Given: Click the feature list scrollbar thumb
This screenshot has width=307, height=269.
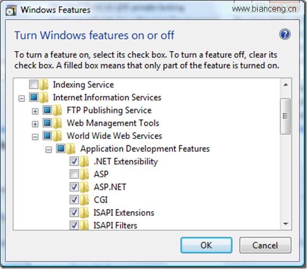Looking at the screenshot, I should (x=285, y=116).
